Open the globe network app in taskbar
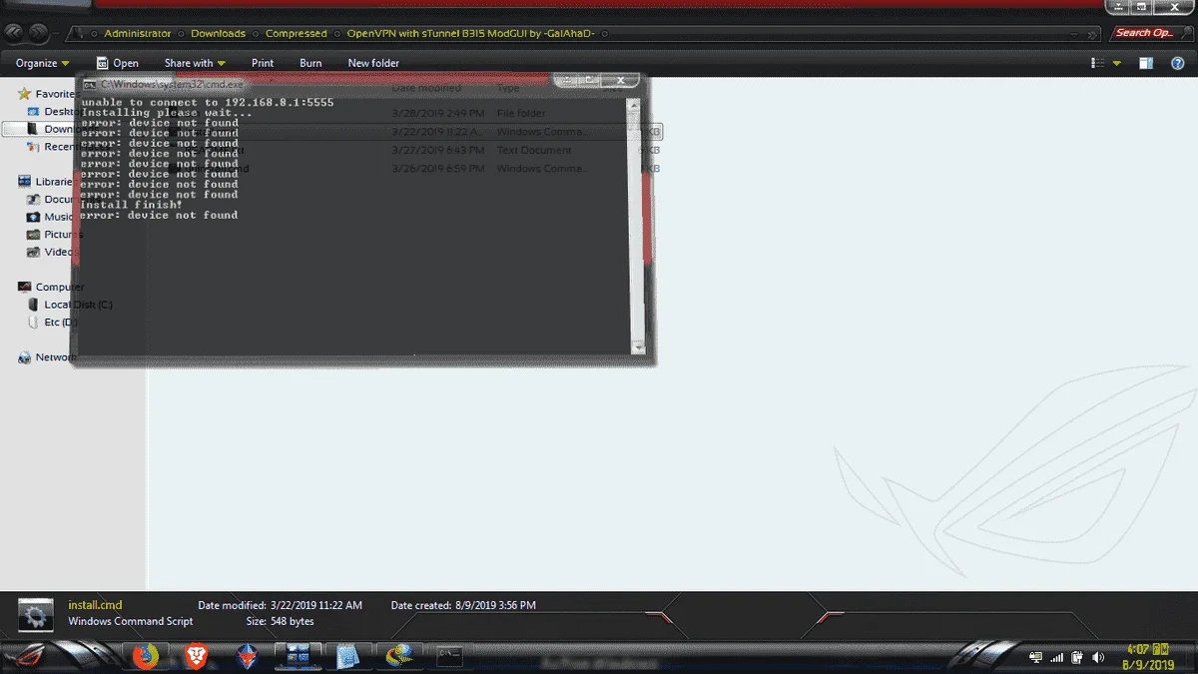Screen dimensions: 1198x674 point(400,656)
